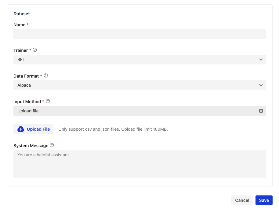Focus the Name input field

tap(139, 34)
